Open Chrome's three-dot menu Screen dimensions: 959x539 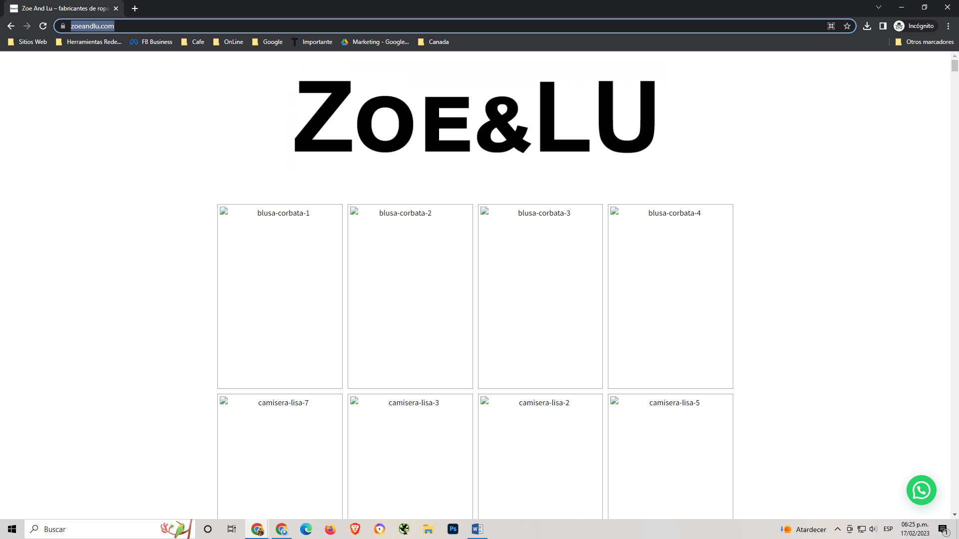[x=948, y=26]
